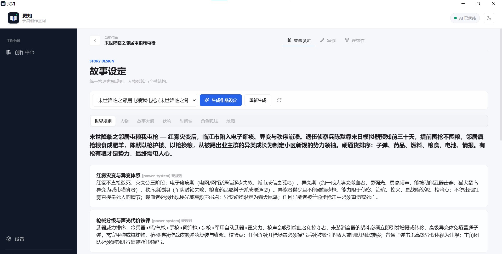This screenshot has height=254, width=502.
Task: Click the current work title 末世降临之邻居屯粮我屯枪
Action: click(130, 43)
